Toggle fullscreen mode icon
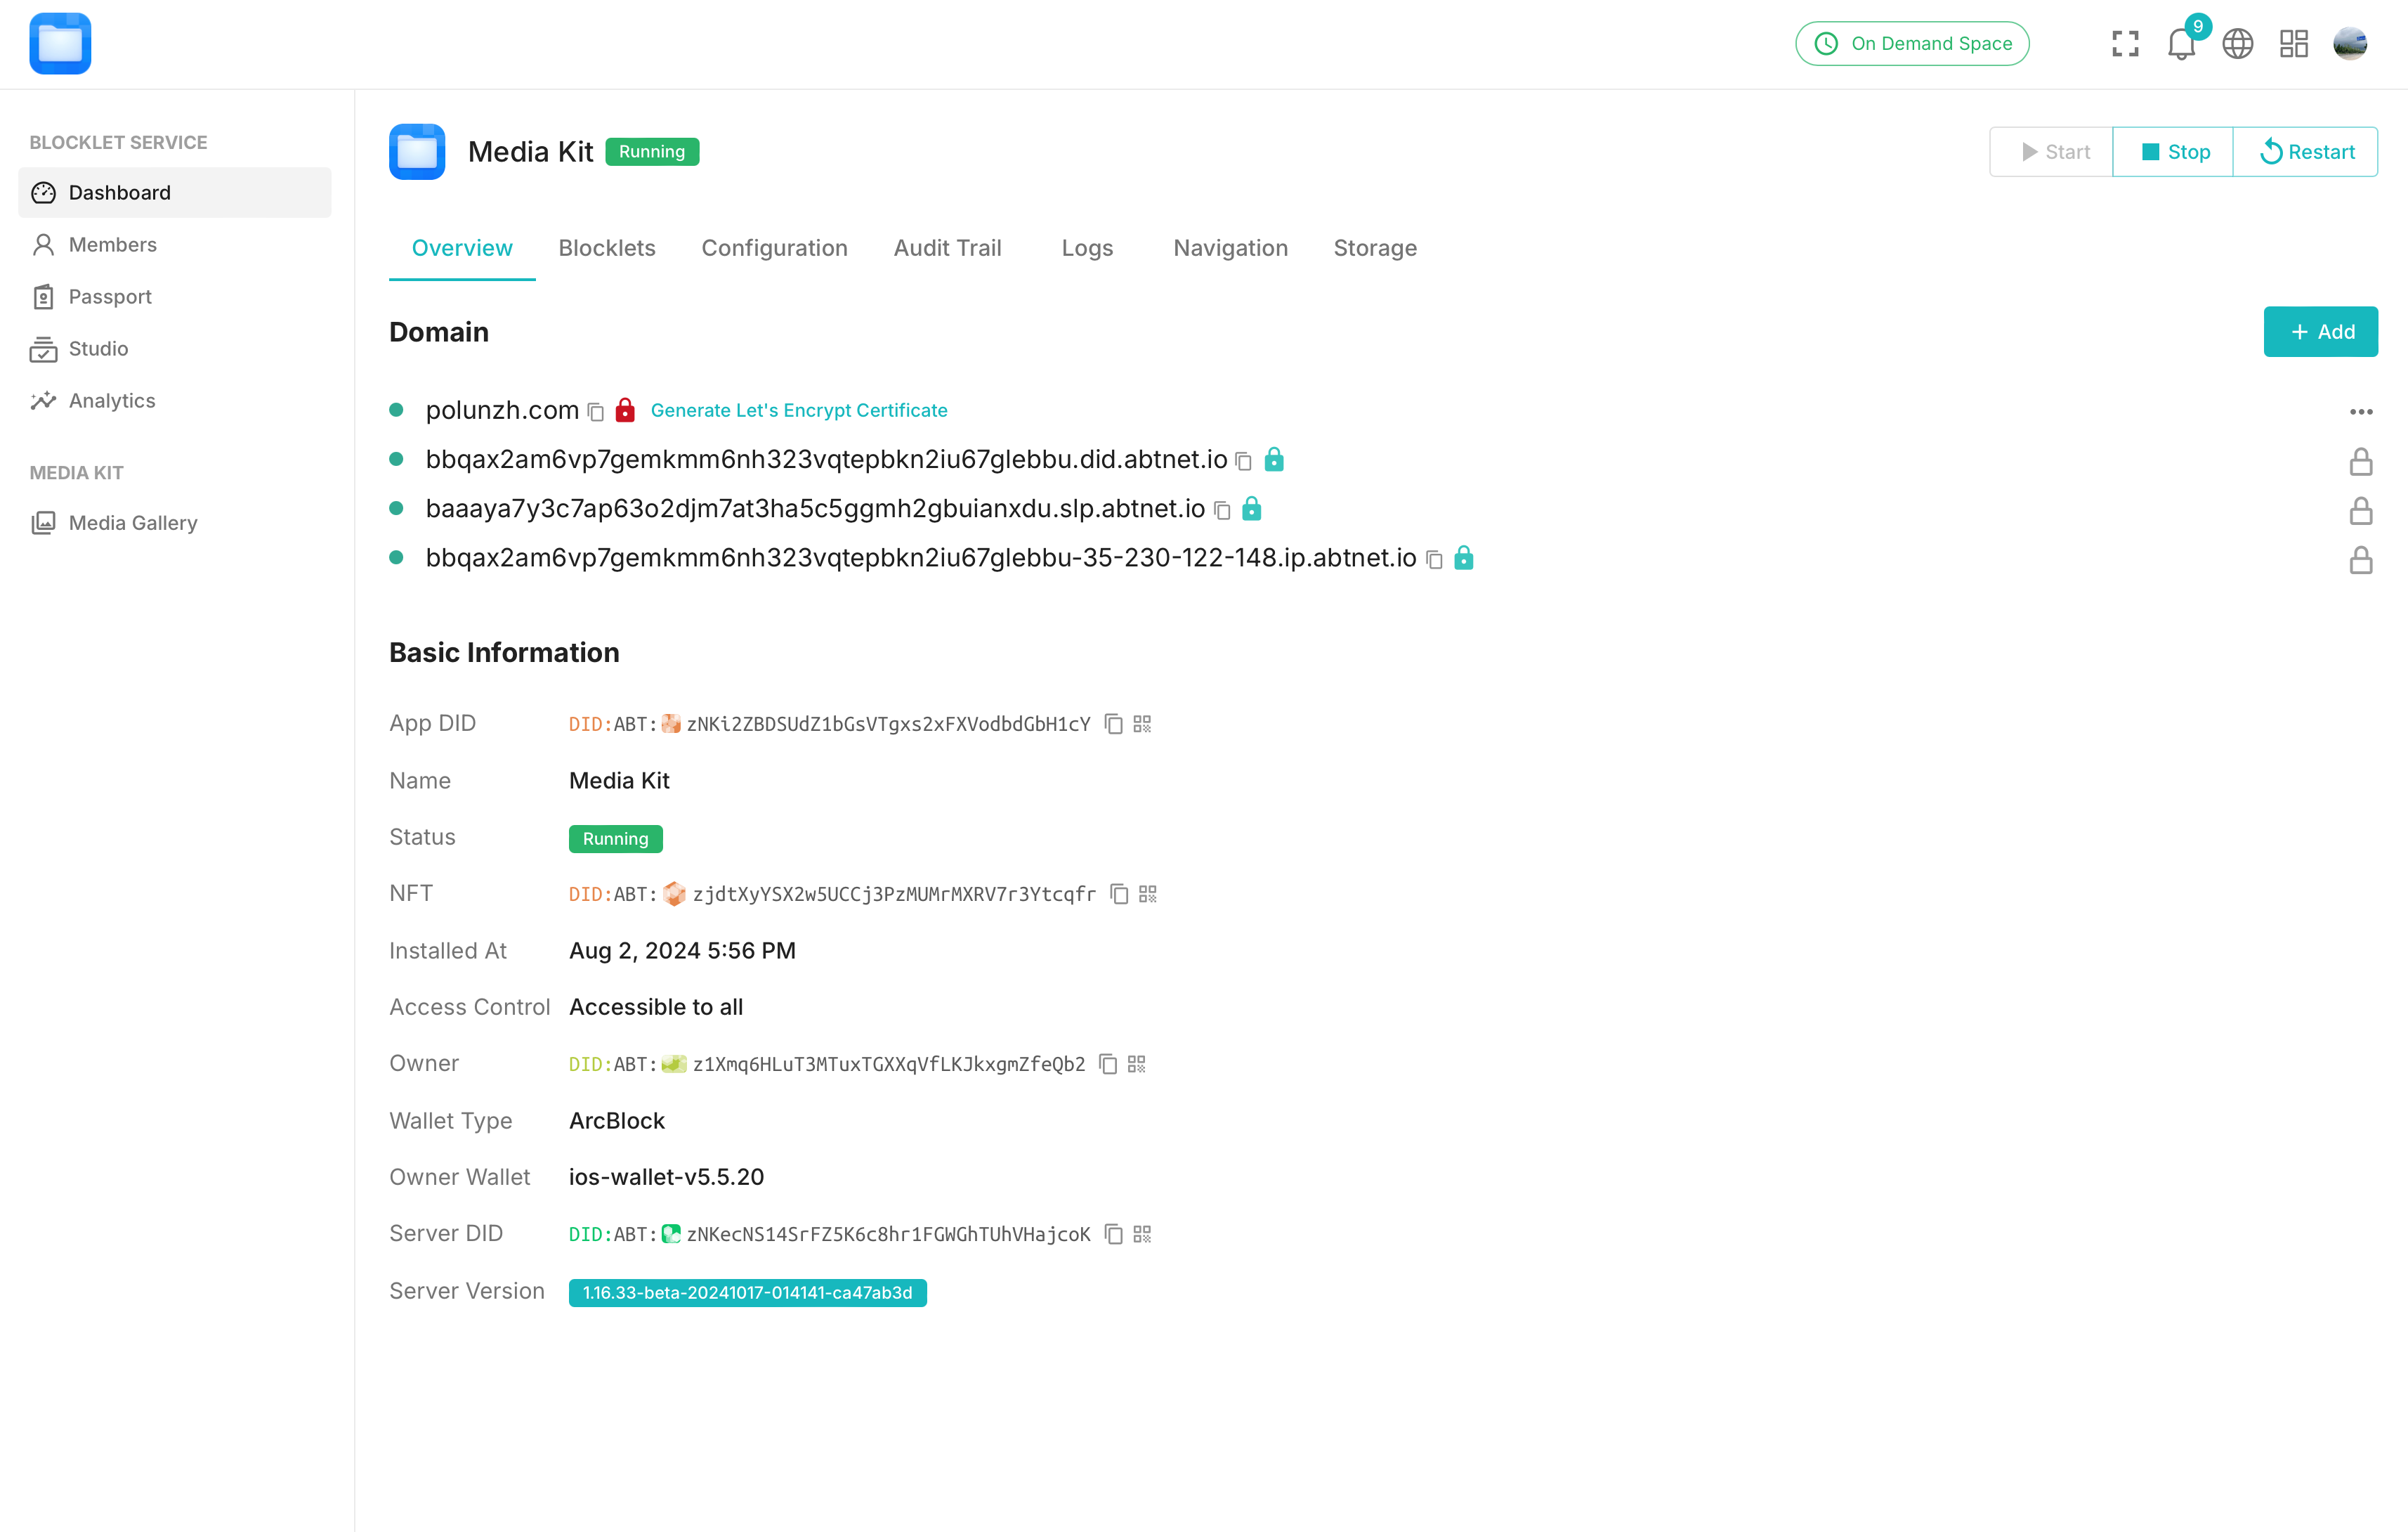 pyautogui.click(x=2125, y=44)
